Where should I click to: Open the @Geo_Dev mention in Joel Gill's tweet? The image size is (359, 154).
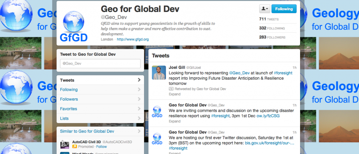[239, 73]
